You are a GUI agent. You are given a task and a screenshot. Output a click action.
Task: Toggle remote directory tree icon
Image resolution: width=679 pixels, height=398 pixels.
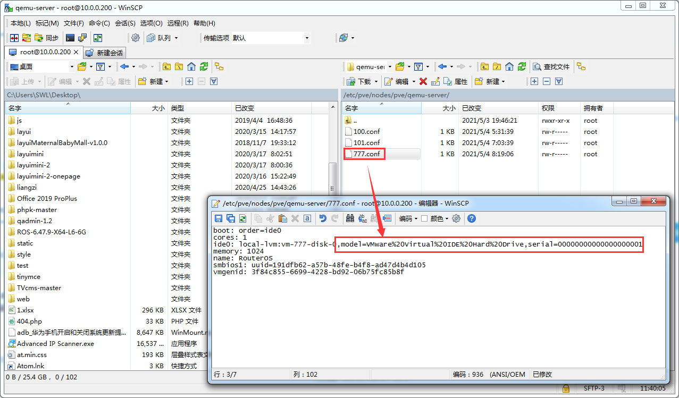pyautogui.click(x=581, y=66)
